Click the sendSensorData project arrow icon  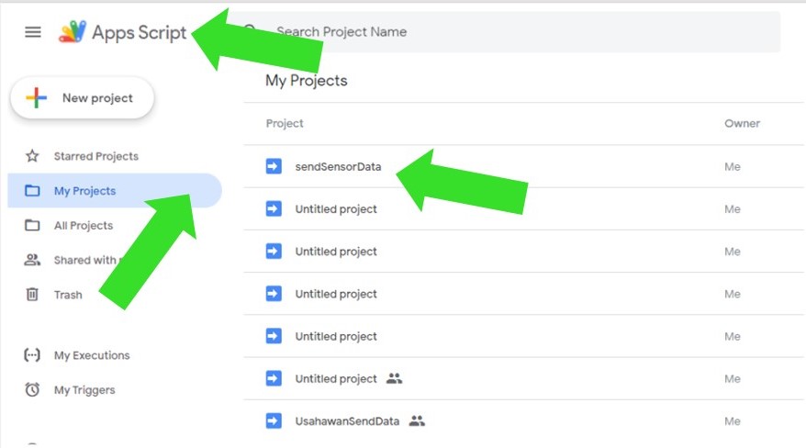(x=274, y=166)
